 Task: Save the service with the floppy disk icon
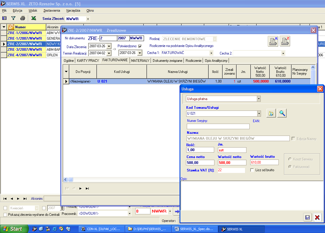(x=308, y=217)
